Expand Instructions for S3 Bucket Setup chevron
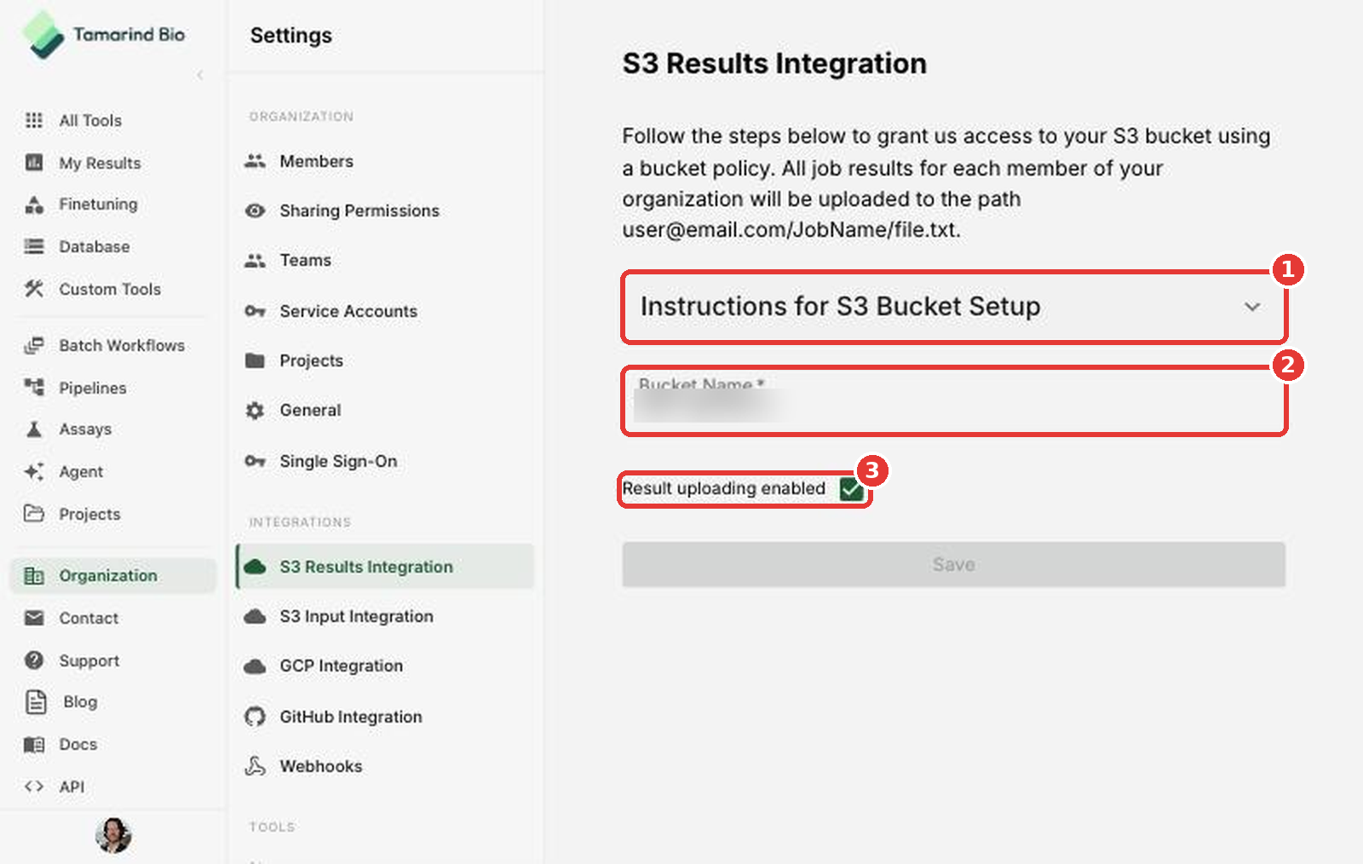This screenshot has width=1363, height=864. coord(1251,307)
